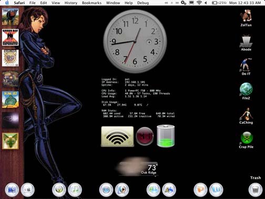Click the QuickTime-style dock icon

point(122,190)
